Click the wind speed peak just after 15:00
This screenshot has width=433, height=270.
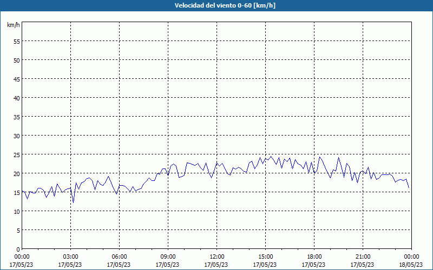pyautogui.click(x=271, y=157)
